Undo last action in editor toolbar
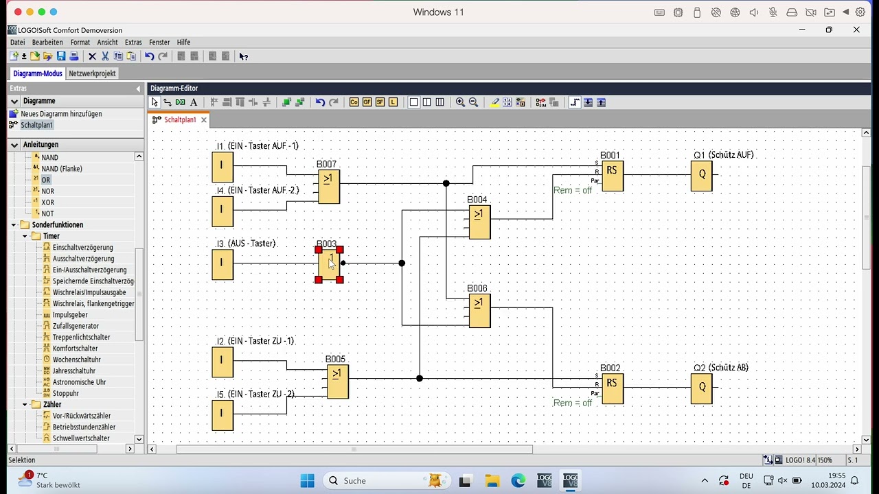This screenshot has width=879, height=494. click(320, 102)
